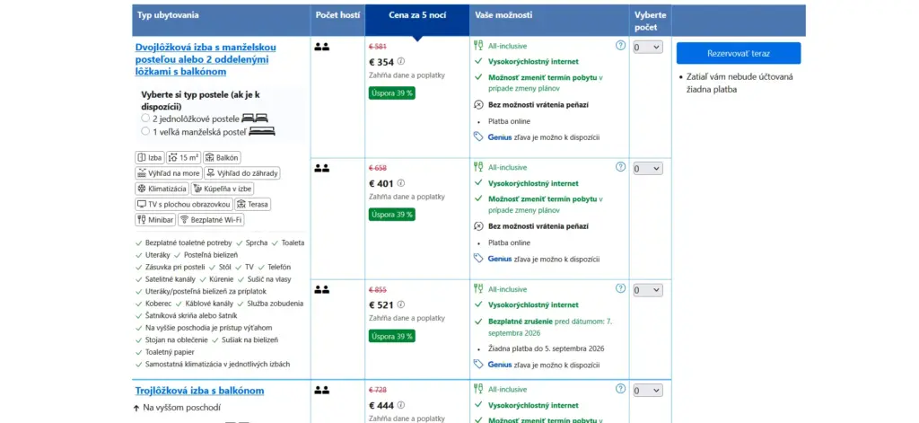
Task: Click Rezervovať teraz button
Action: coord(739,53)
